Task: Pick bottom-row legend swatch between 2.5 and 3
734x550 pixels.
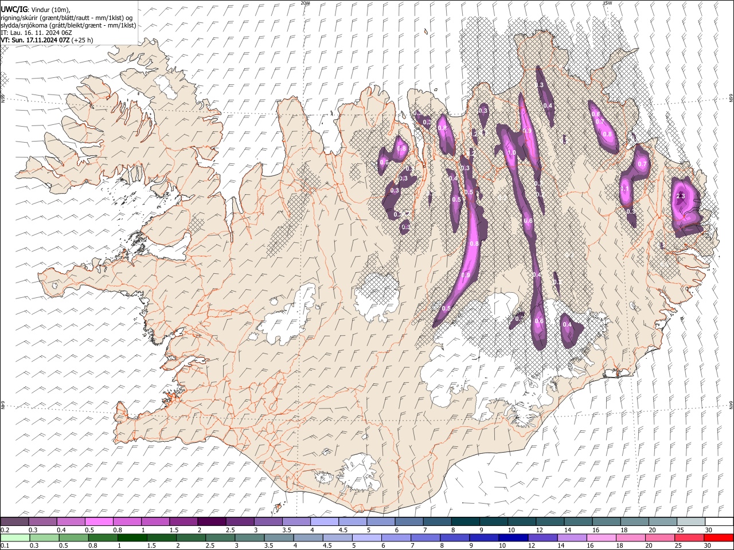Action: [x=220, y=537]
